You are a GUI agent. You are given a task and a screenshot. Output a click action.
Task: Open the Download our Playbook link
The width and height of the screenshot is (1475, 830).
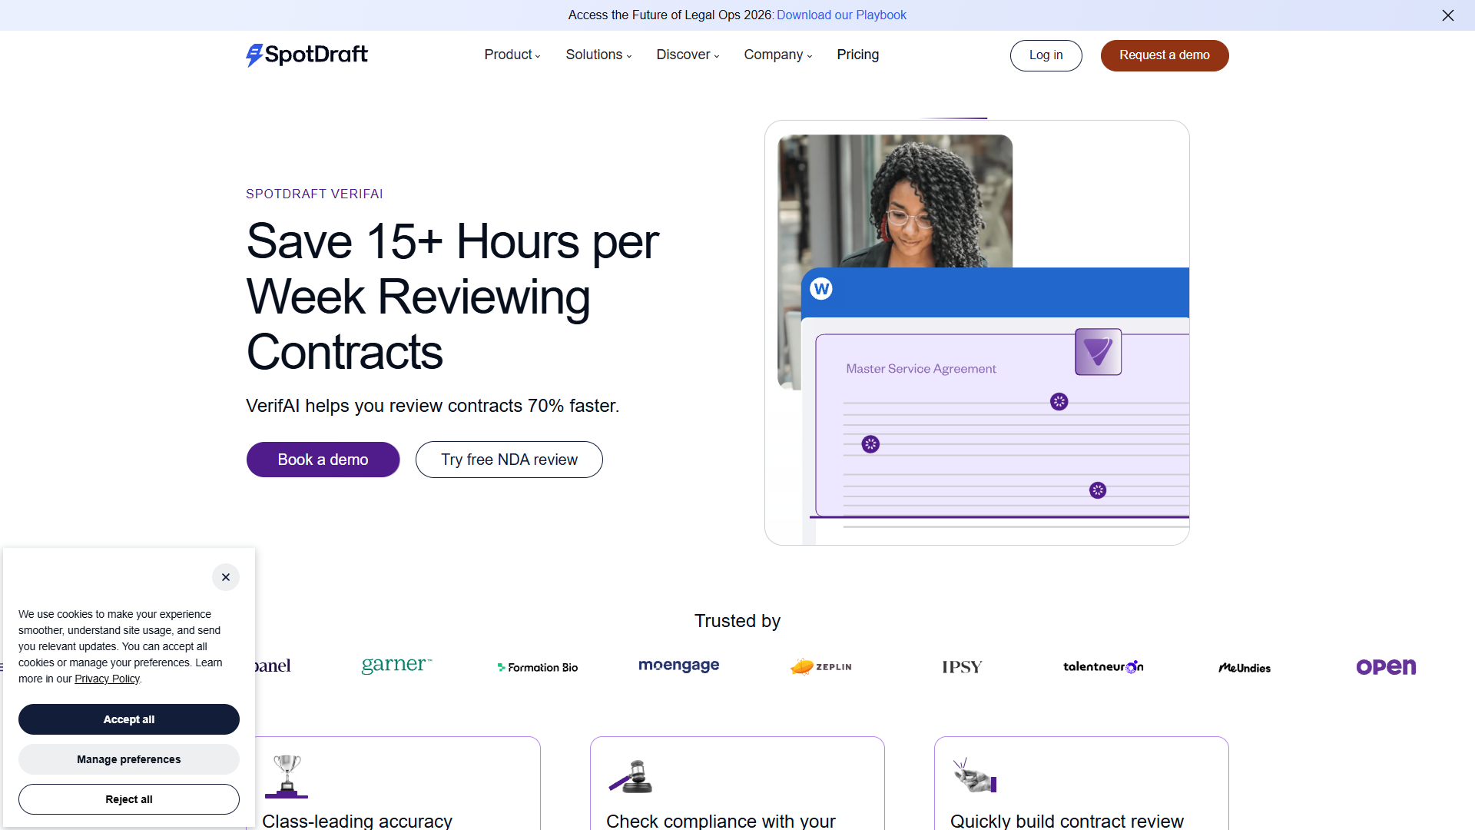[841, 15]
